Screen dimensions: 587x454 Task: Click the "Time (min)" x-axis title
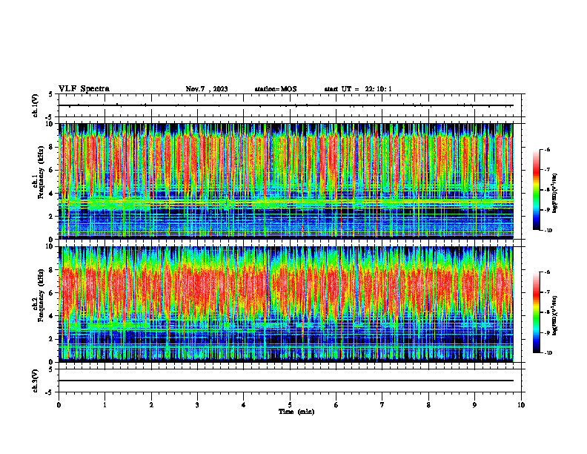[x=296, y=412]
